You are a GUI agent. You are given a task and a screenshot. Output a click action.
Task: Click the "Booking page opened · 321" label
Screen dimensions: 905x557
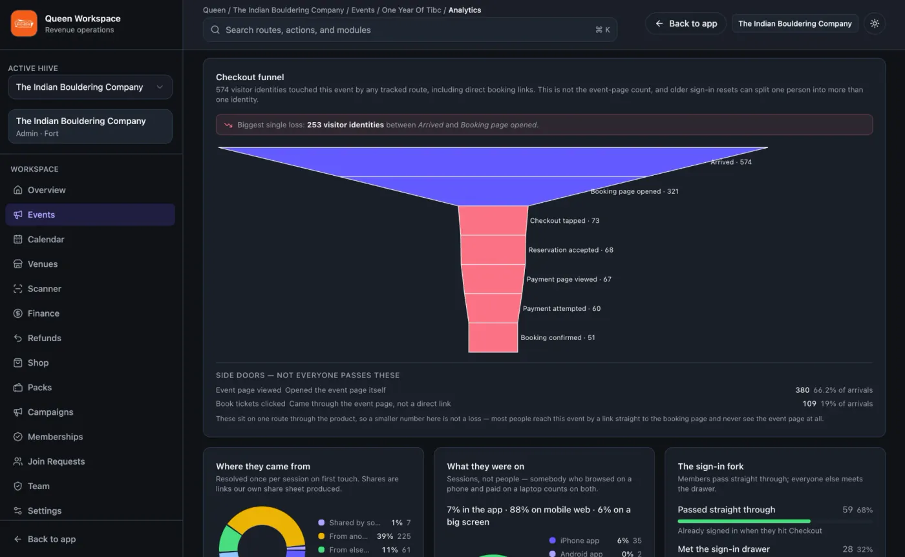point(635,192)
